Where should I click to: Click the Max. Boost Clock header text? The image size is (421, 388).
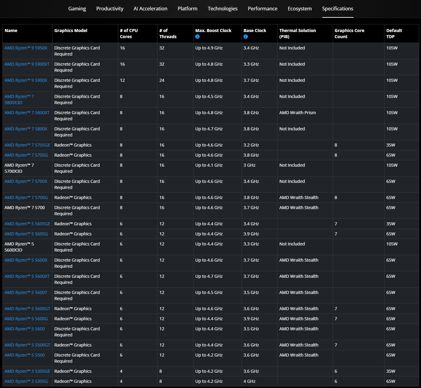pyautogui.click(x=213, y=31)
